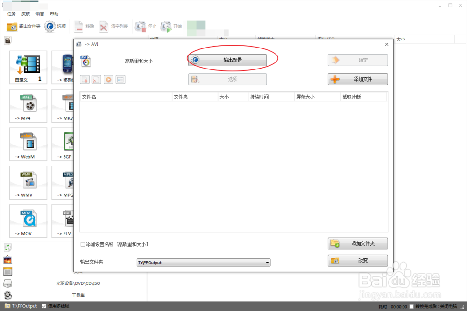Screen dimensions: 467x311
Task: Click the remove file icon in AVI dialog
Action: (x=85, y=80)
